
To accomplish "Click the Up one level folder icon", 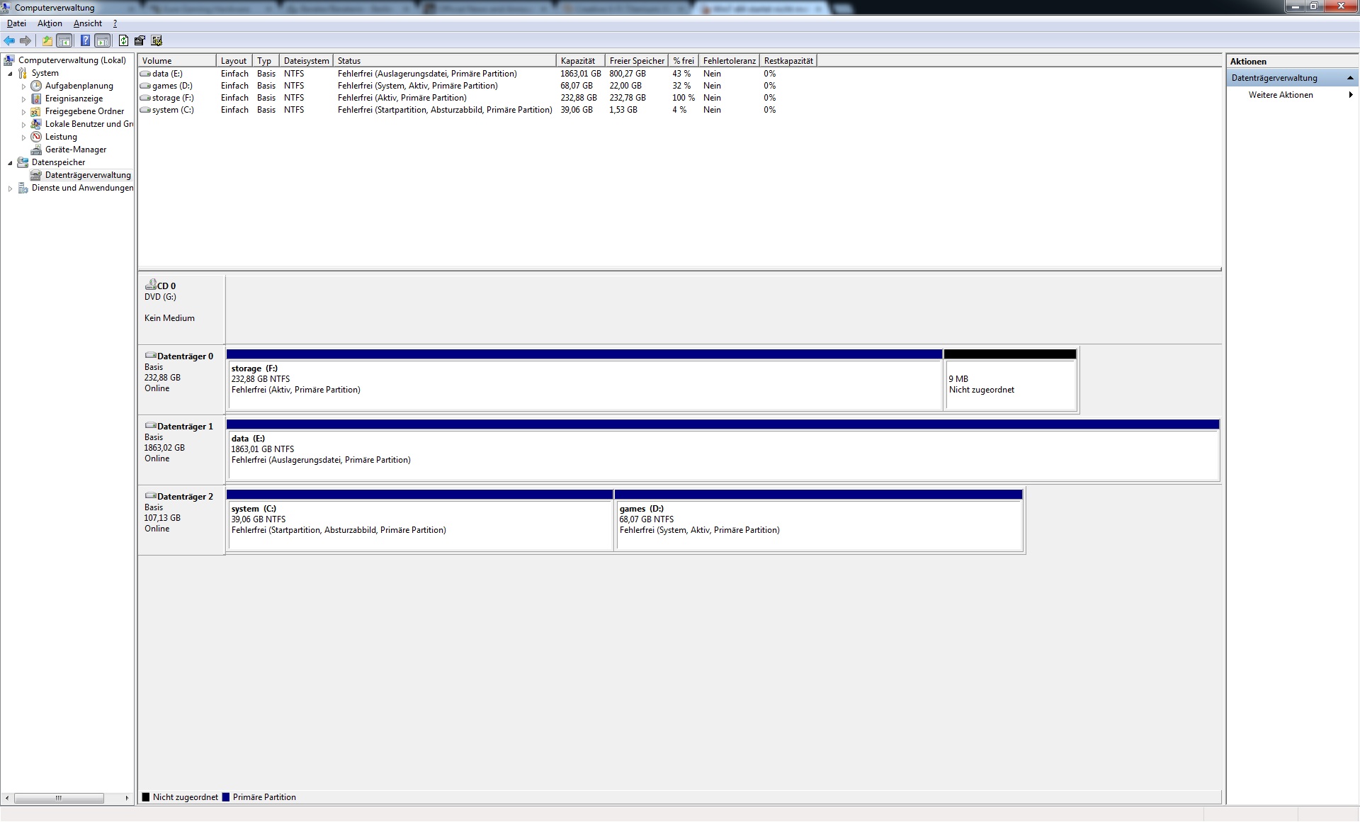I will (x=47, y=41).
